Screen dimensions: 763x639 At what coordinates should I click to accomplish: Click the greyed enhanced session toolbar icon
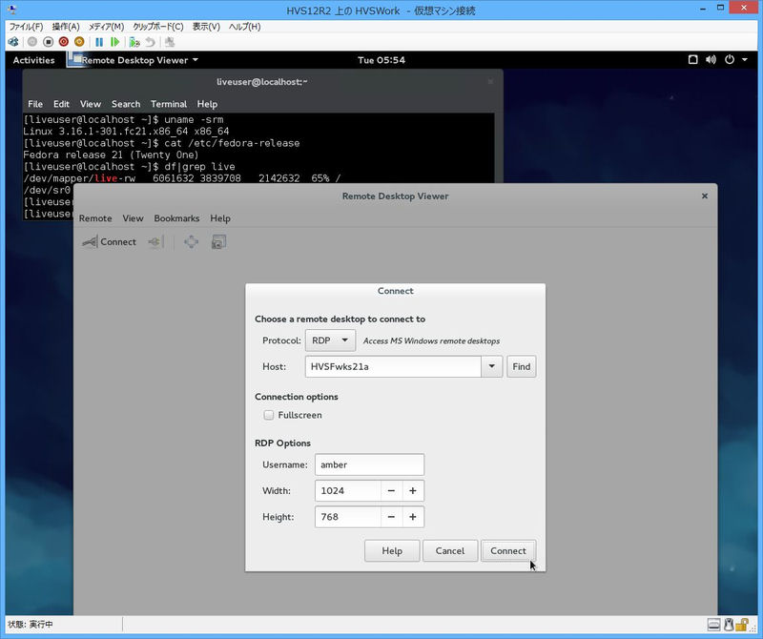170,42
